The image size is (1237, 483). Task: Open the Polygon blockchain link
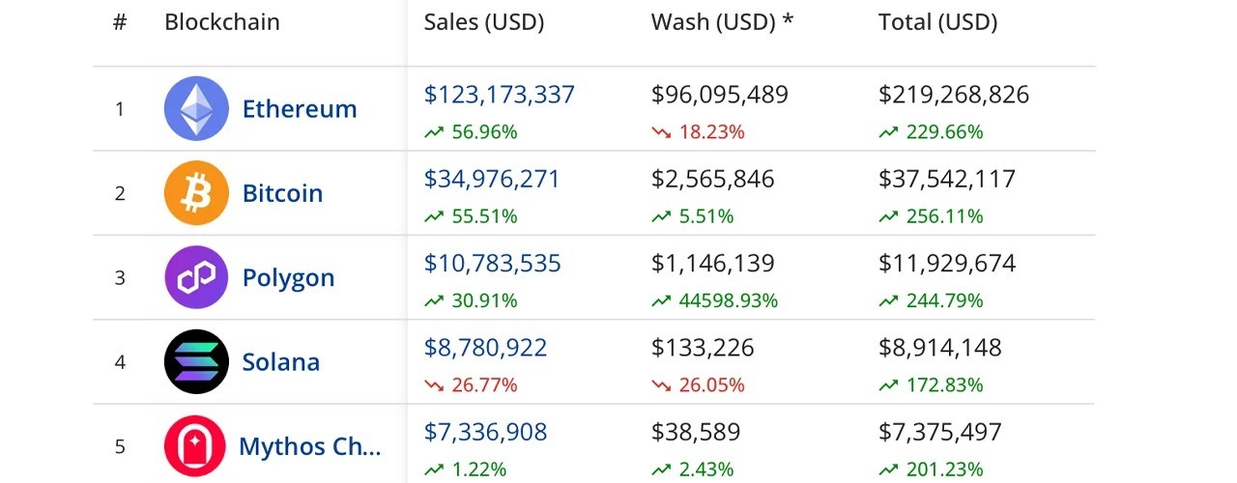pos(288,278)
